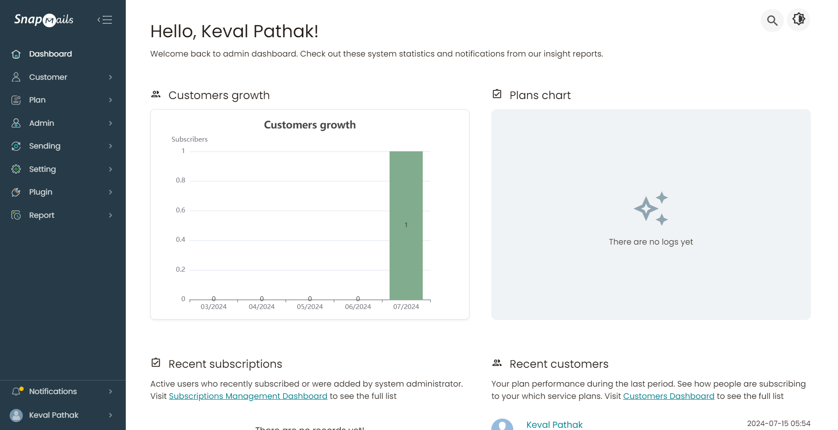838x430 pixels.
Task: Click the Sending icon in sidebar
Action: [x=16, y=146]
